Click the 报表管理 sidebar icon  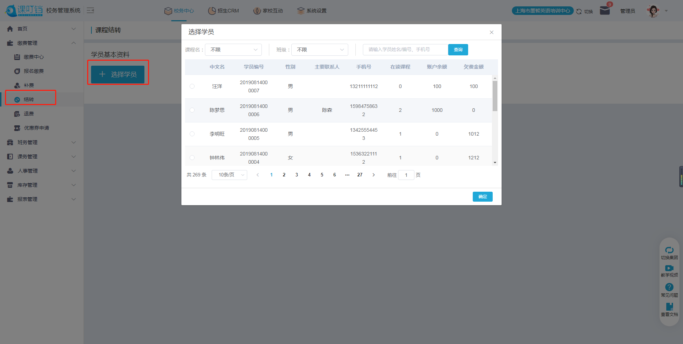point(10,199)
